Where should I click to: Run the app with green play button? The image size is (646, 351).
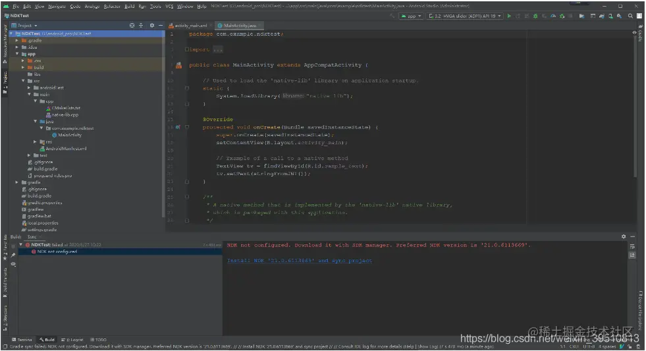[x=509, y=16]
